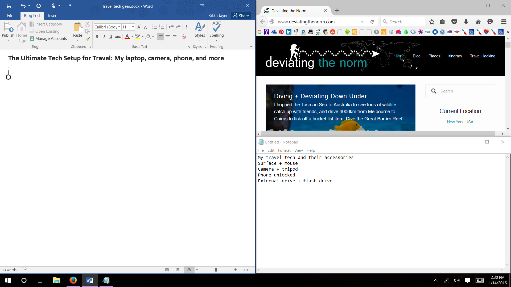511x287 pixels.
Task: Expand the font color dropdown arrow
Action: [132, 37]
